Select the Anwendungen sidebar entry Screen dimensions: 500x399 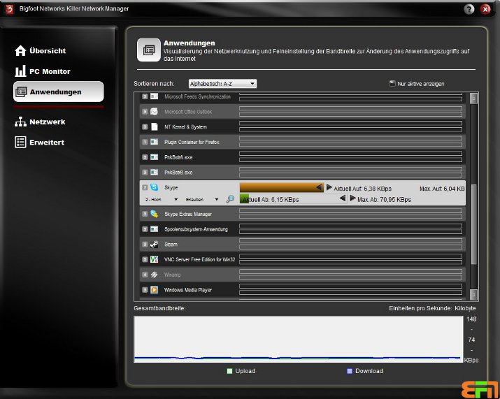click(59, 92)
